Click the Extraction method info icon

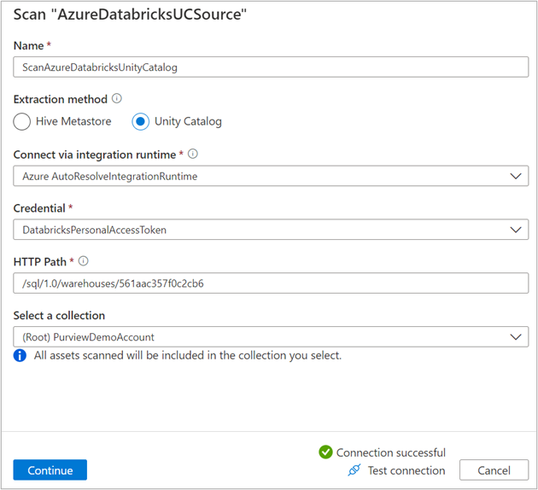[x=117, y=99]
